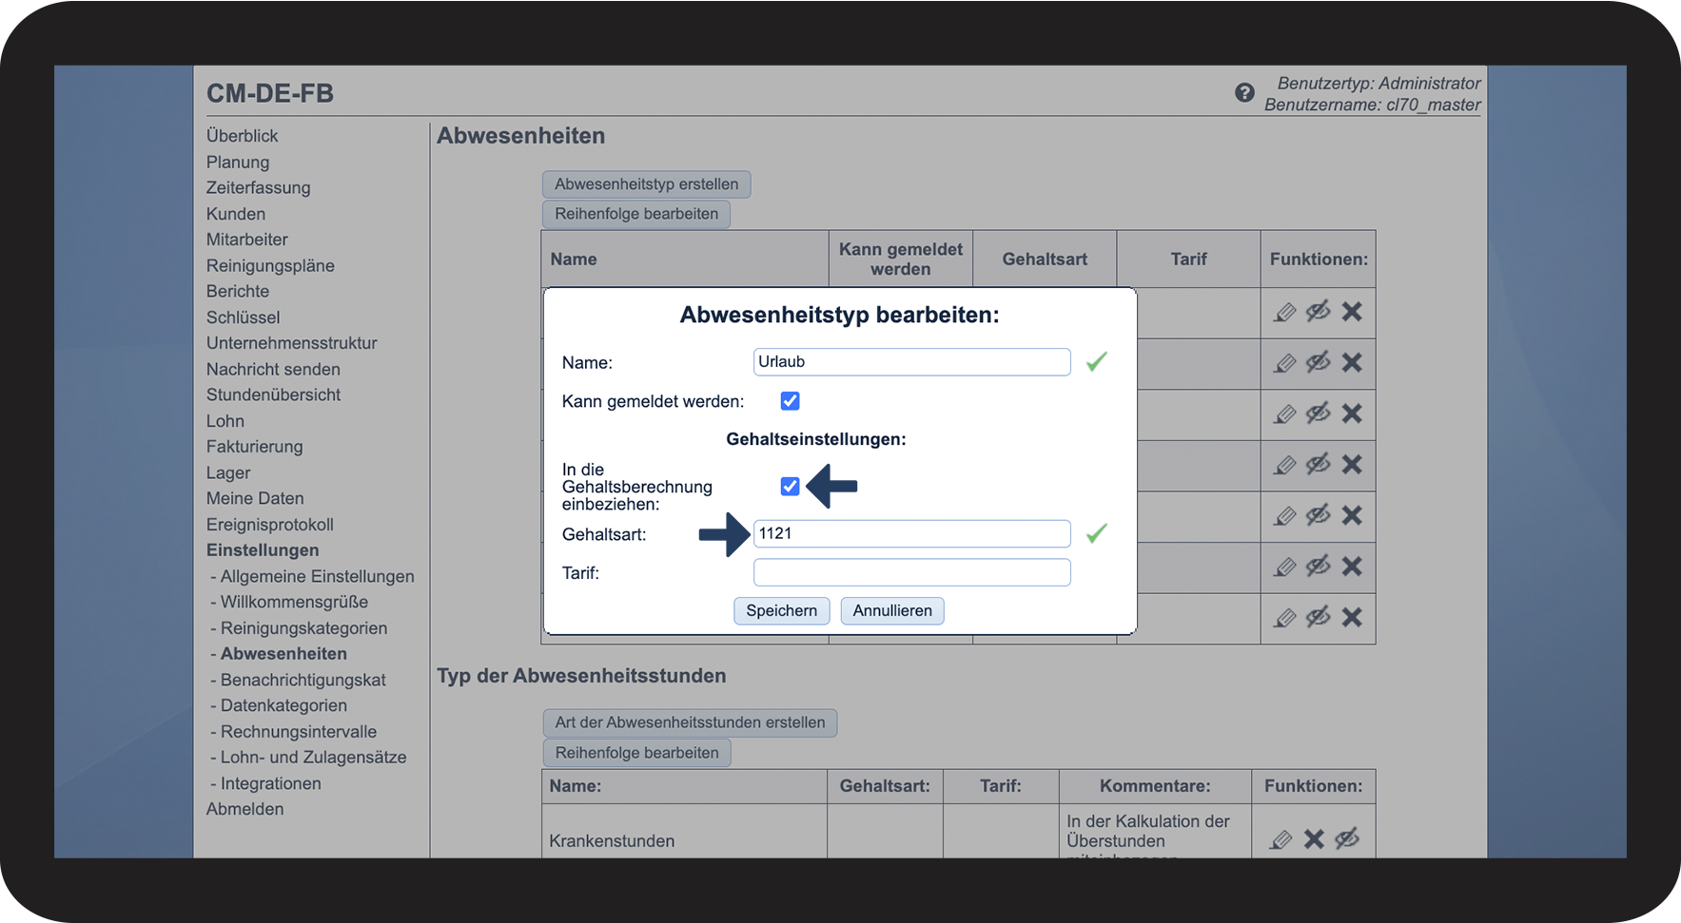Hide Krankenstunden using the crossed-eye icon
This screenshot has width=1681, height=923.
(1347, 839)
